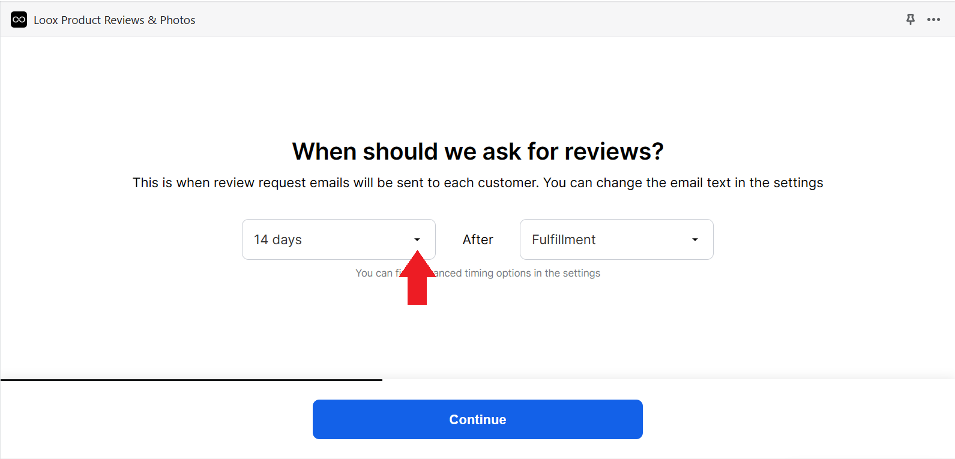Open the three-dots more actions menu
This screenshot has height=459, width=955.
click(933, 19)
